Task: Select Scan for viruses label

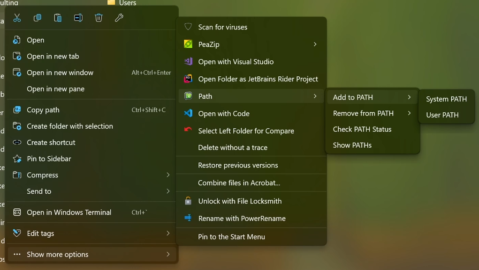Action: (x=223, y=27)
